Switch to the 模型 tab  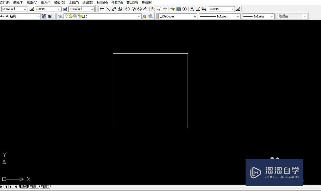24,187
